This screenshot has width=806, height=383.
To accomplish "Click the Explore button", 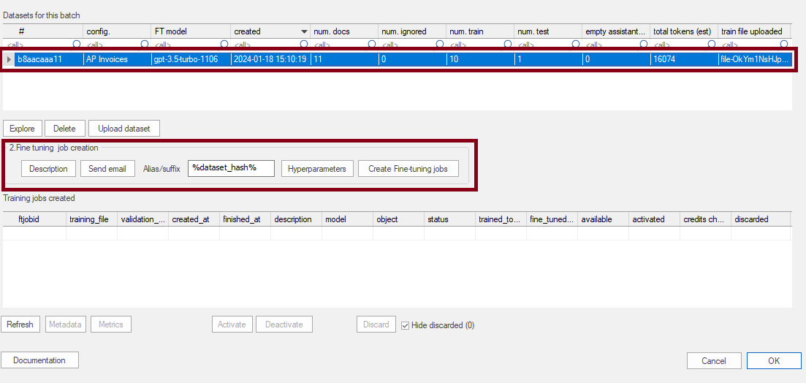I will coord(22,129).
